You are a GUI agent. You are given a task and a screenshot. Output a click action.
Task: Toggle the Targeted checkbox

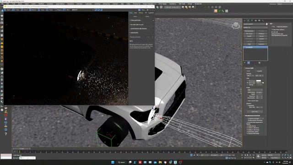256,71
